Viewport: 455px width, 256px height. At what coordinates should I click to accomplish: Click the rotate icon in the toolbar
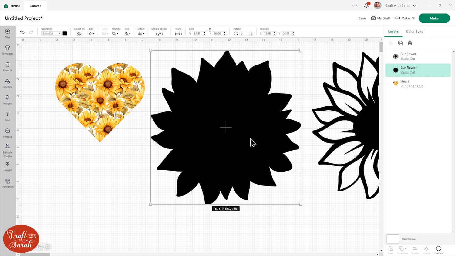pos(236,34)
